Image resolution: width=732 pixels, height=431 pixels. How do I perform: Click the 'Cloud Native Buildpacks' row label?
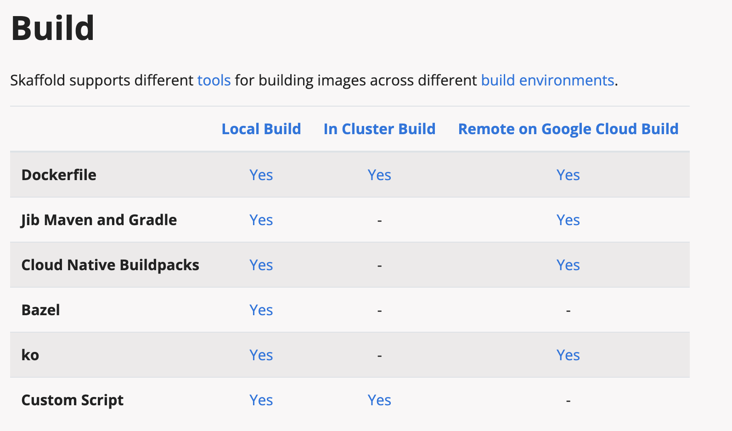(110, 265)
